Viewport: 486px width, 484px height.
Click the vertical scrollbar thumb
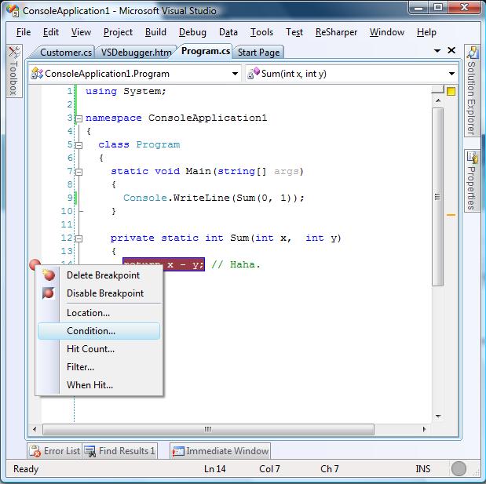438,197
